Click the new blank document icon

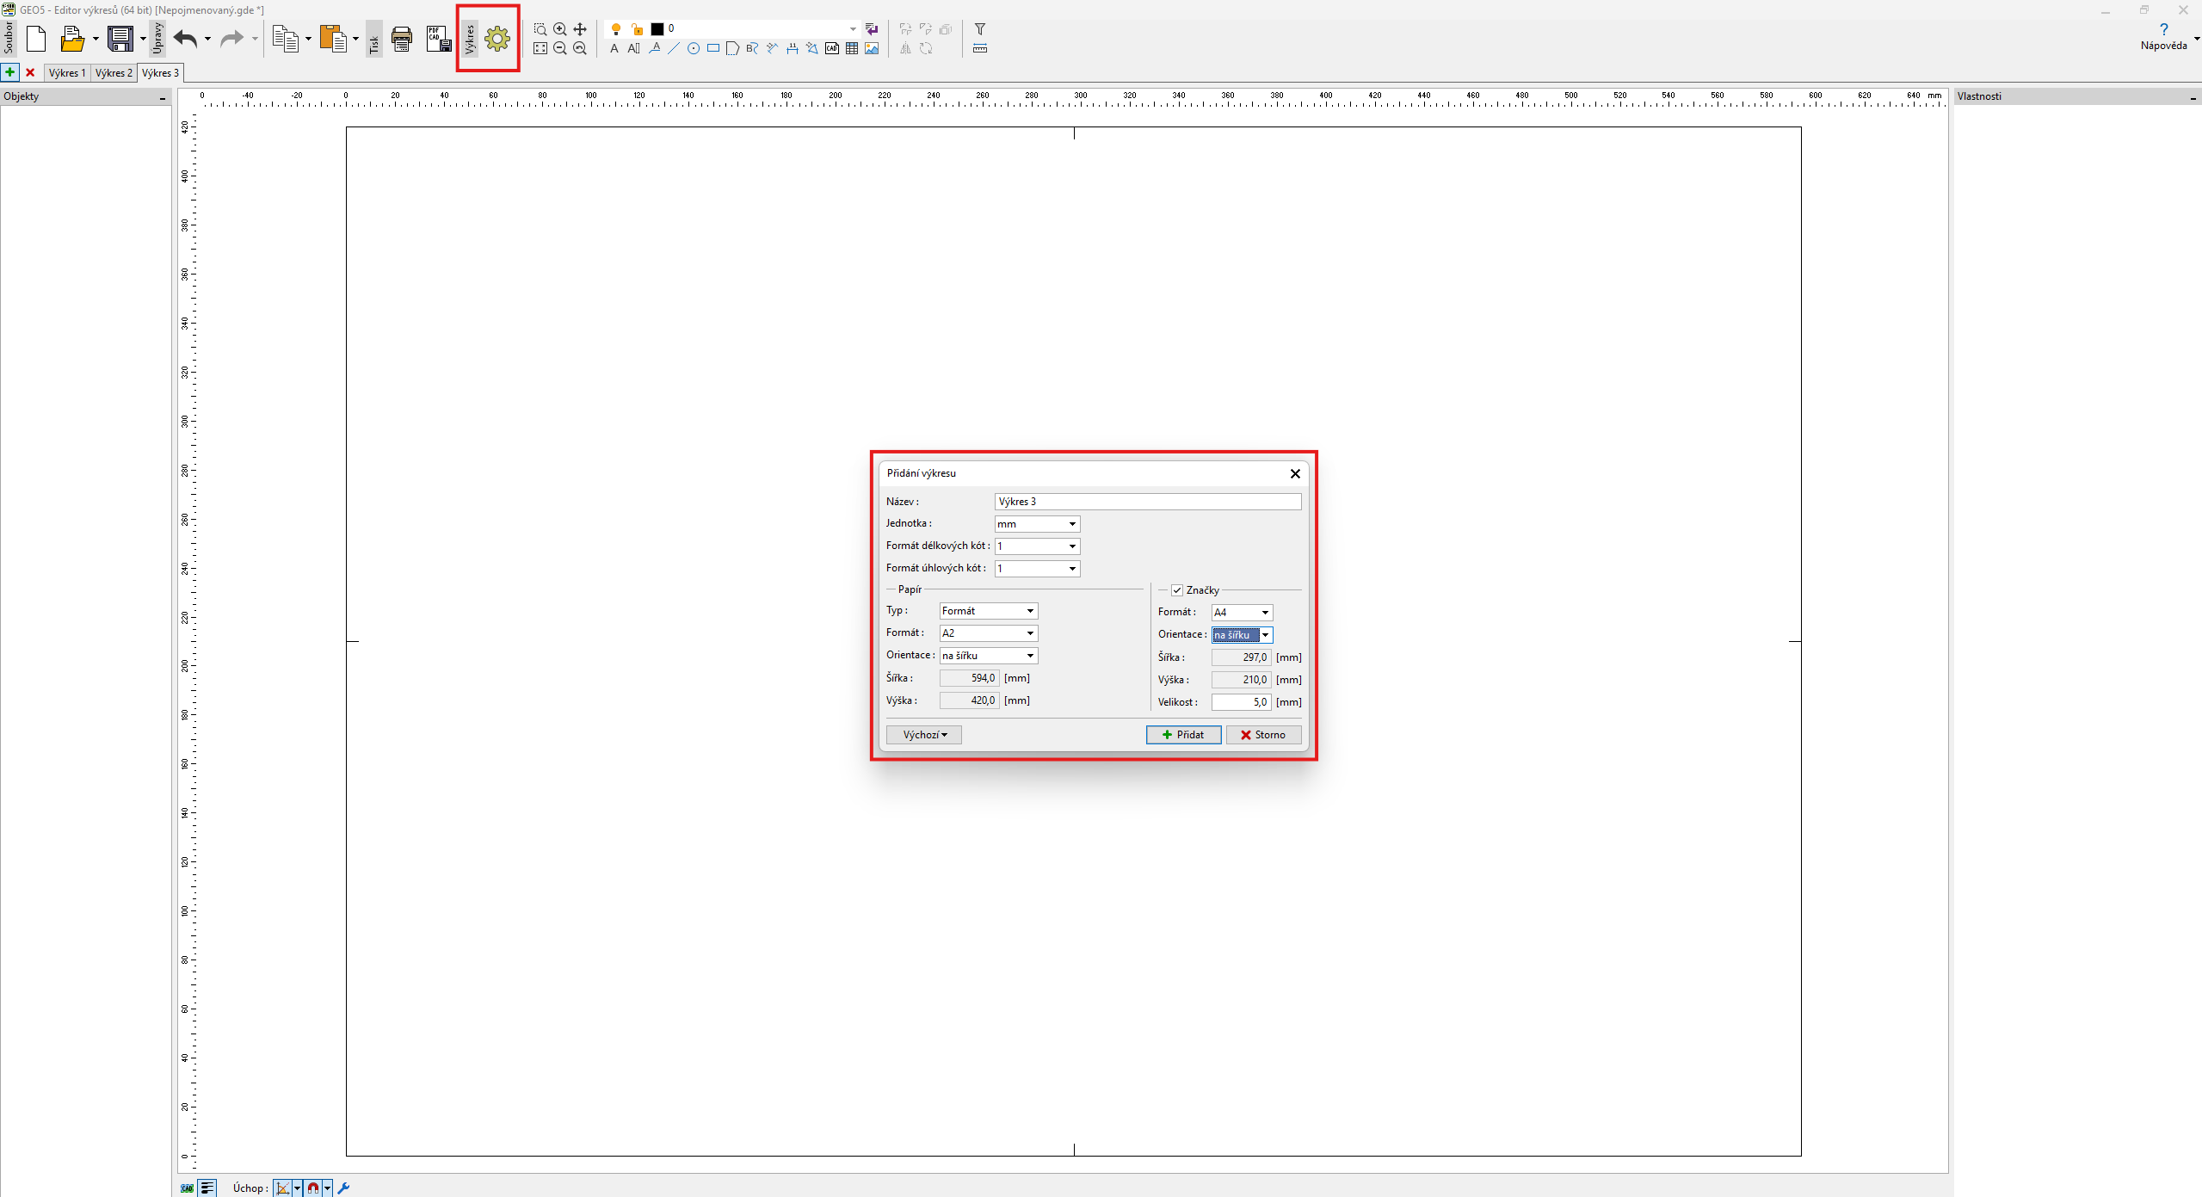click(36, 39)
